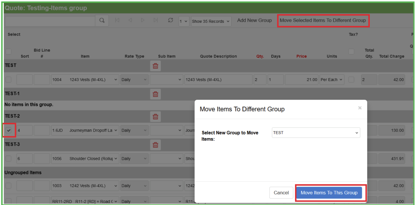Click Sort field showing 4
This screenshot has width=415, height=205.
(x=25, y=130)
